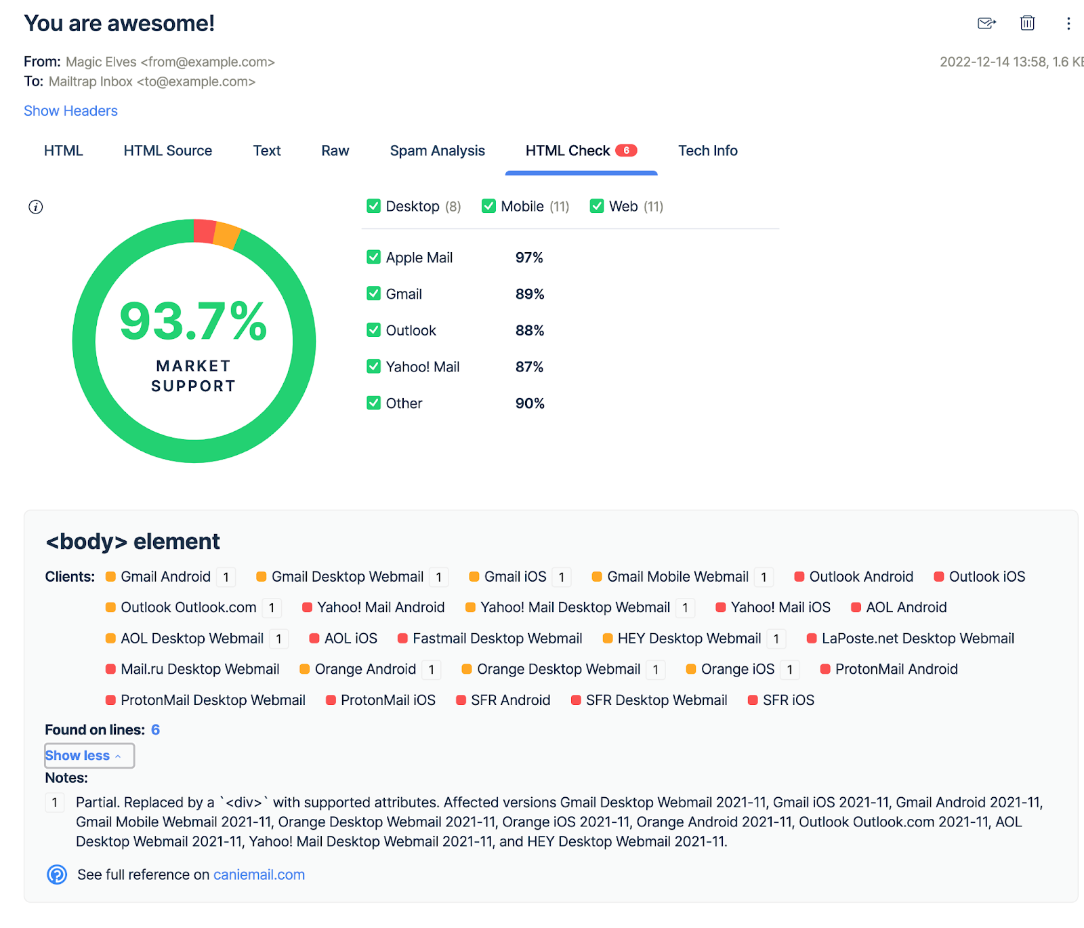1084x928 pixels.
Task: Uncheck the Desktop platform filter
Action: (x=373, y=206)
